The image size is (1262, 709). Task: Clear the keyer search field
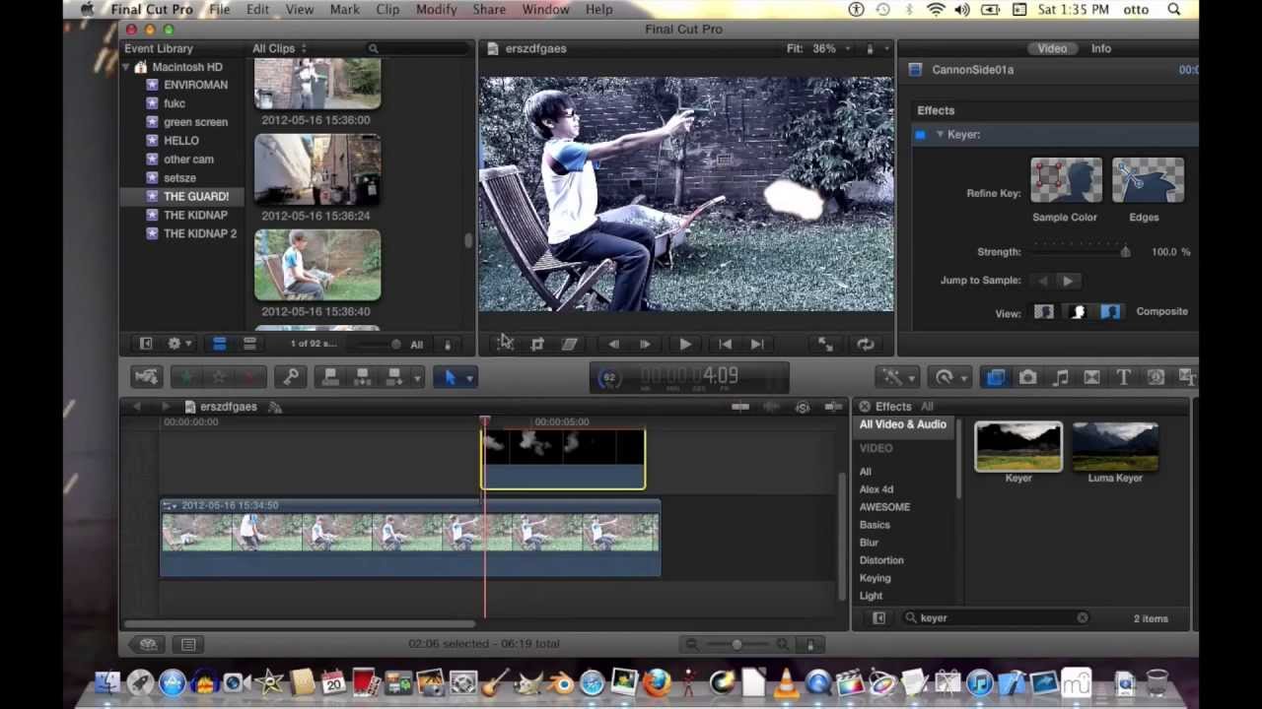(x=1083, y=618)
